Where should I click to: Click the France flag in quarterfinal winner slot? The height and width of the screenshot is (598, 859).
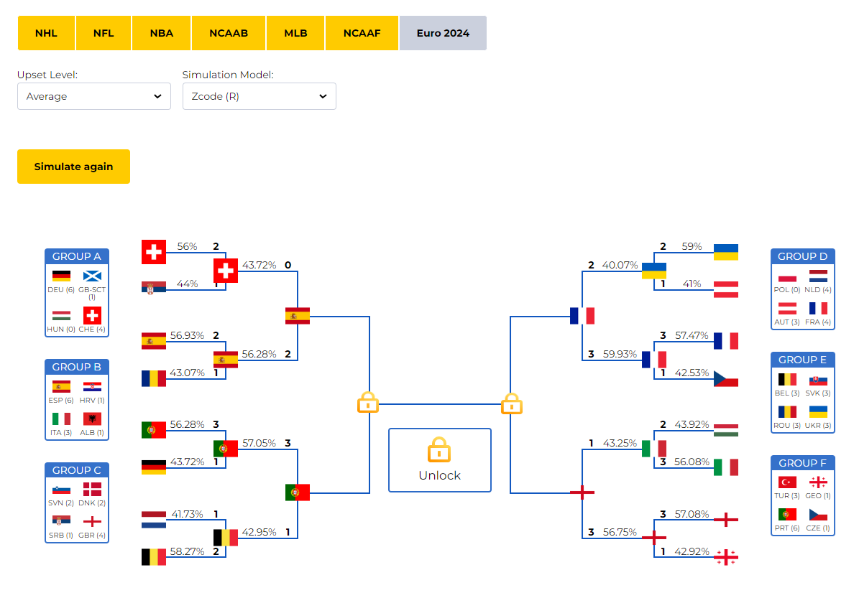click(582, 316)
